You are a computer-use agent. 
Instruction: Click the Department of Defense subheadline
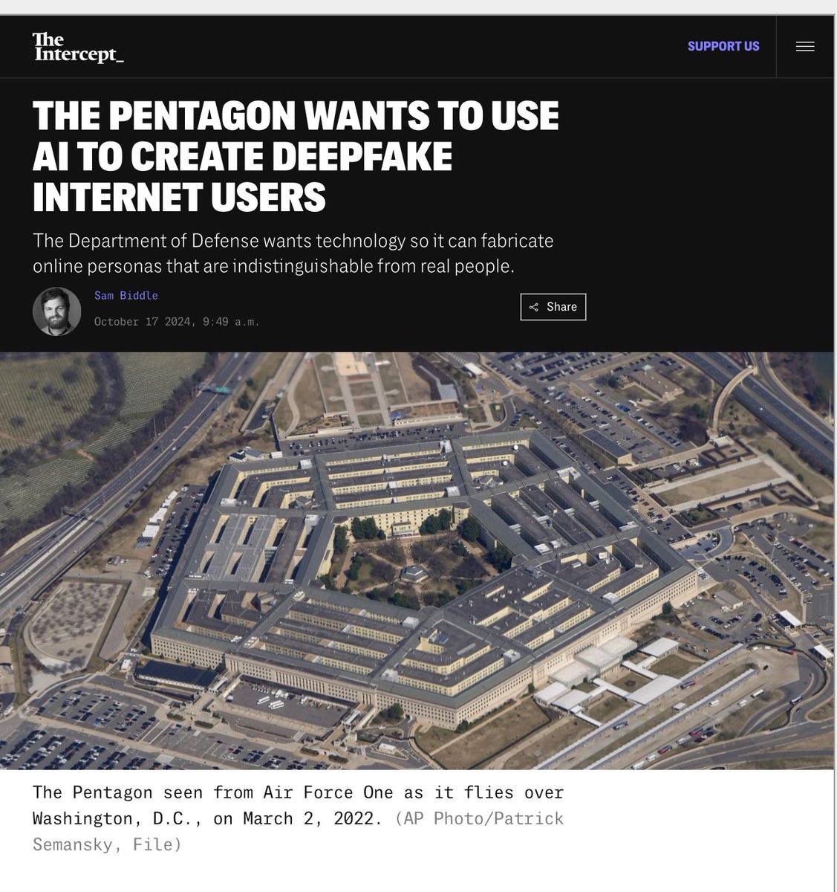coord(293,253)
